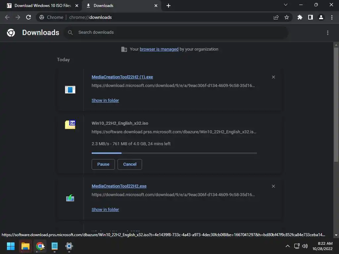This screenshot has width=339, height=254.
Task: Toggle the Chrome side panel icon
Action: pos(311,17)
